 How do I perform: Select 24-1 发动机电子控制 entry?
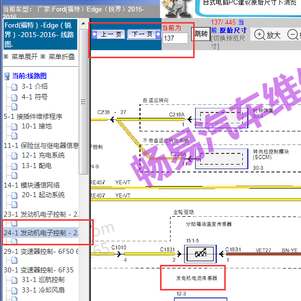[x=41, y=233]
